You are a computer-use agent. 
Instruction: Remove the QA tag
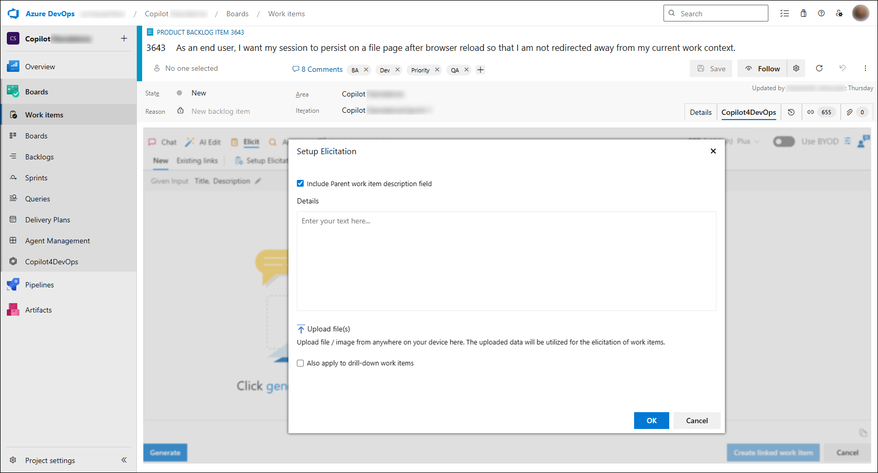point(466,70)
